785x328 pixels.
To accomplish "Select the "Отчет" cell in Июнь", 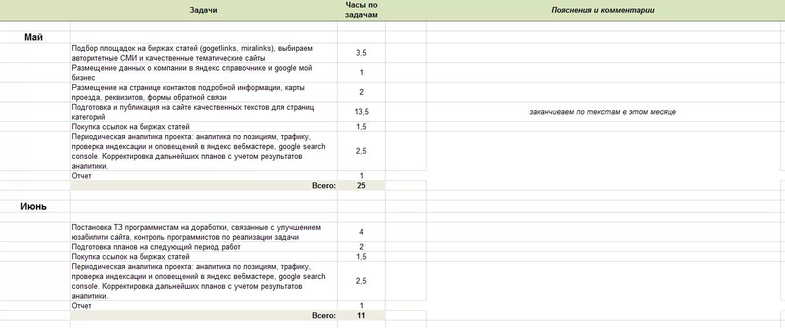I will pyautogui.click(x=203, y=305).
